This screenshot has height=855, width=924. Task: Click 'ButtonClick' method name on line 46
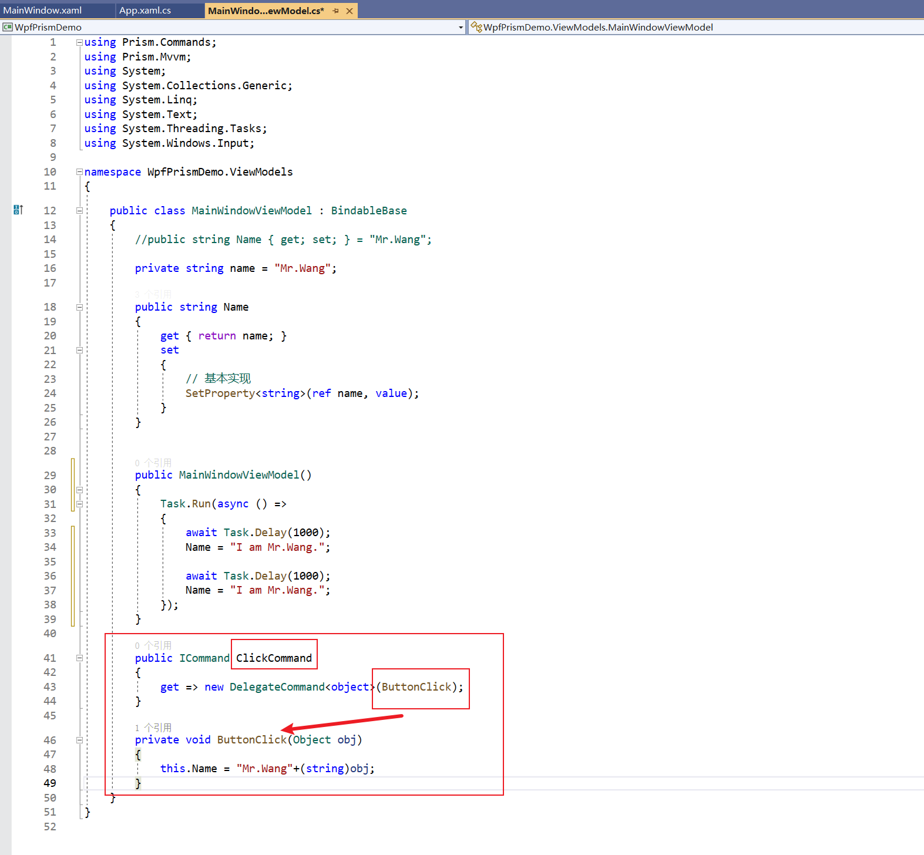(x=252, y=740)
